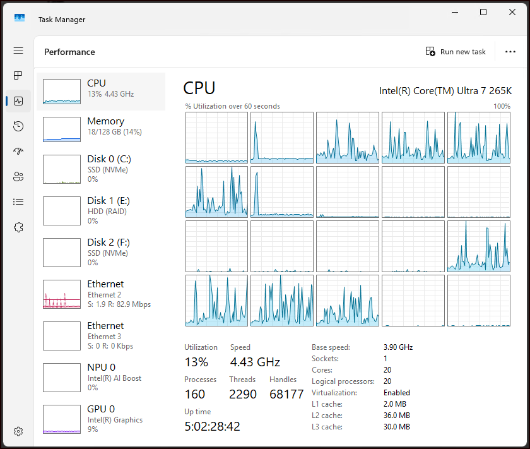
Task: Select the CPU performance item
Action: tap(101, 92)
